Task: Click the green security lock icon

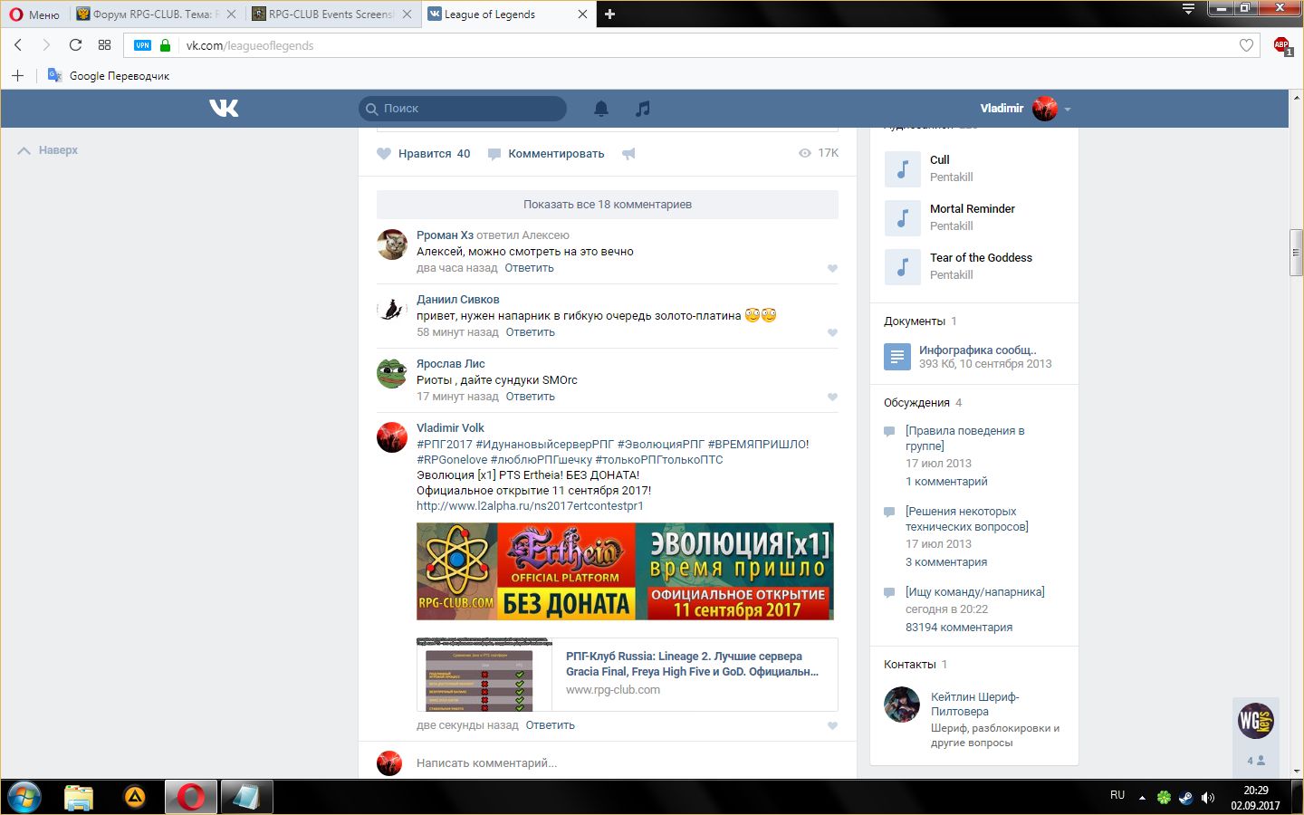Action: (x=165, y=45)
